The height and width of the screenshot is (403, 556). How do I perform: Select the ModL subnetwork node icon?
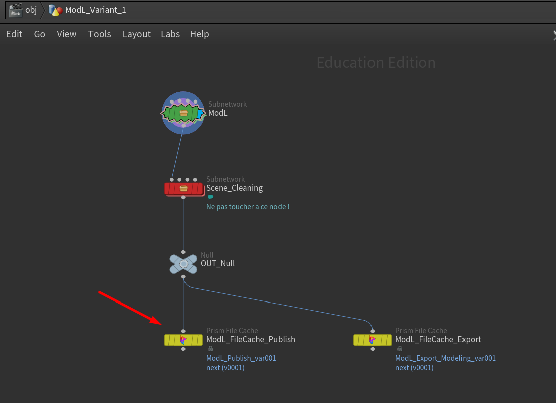(x=183, y=113)
